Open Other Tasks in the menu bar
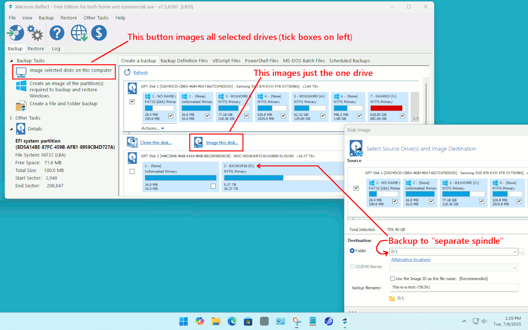 pos(96,18)
